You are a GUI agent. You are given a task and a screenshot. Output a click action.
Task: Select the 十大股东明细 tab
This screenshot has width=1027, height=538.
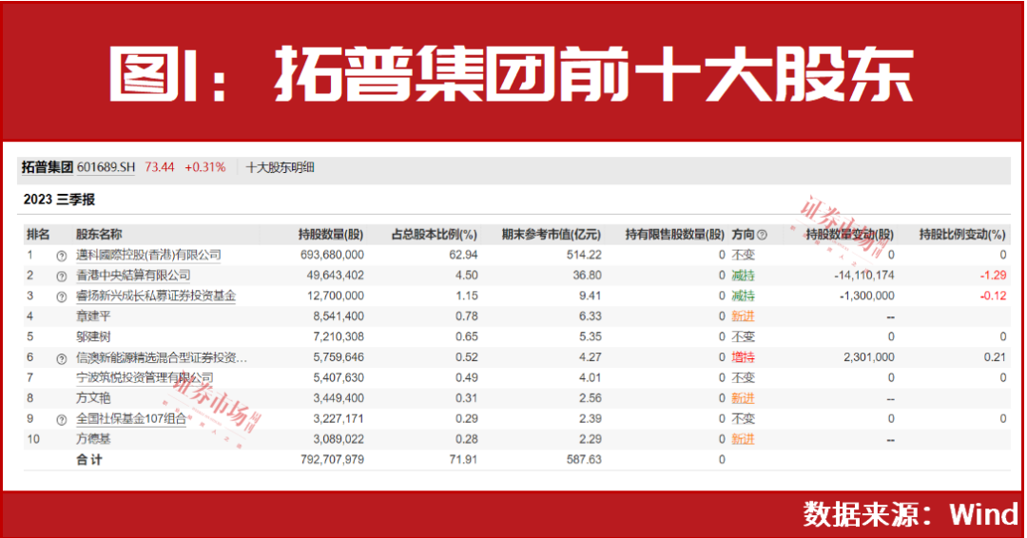point(280,167)
